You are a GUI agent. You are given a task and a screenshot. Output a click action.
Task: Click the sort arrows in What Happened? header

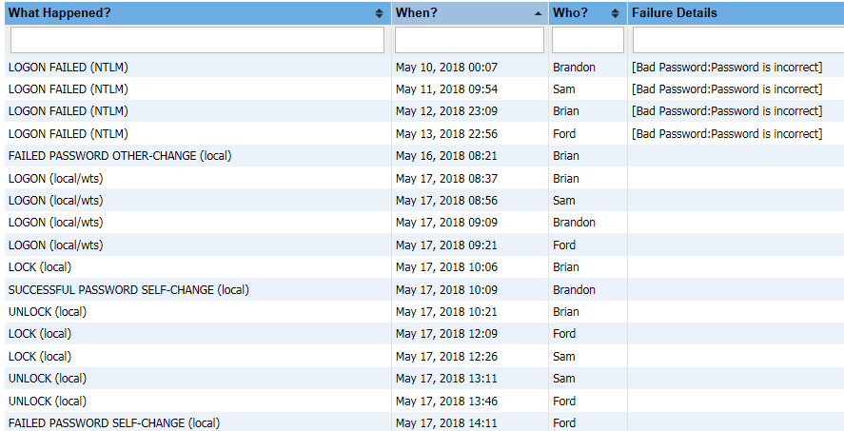[380, 13]
